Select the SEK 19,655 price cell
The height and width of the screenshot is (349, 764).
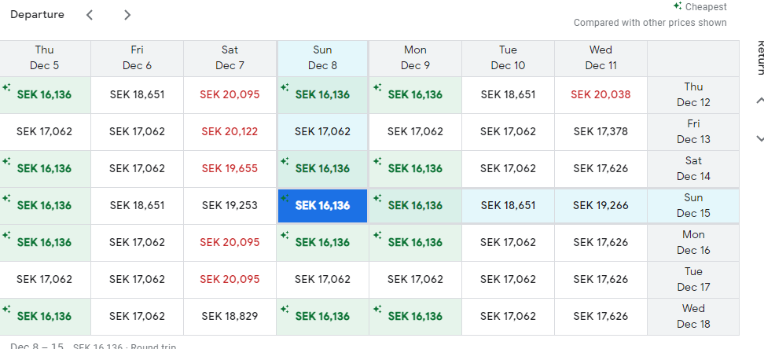click(230, 168)
